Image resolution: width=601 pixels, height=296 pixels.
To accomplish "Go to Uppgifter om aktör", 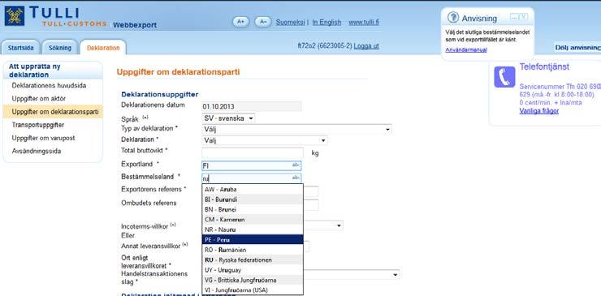I will pos(39,98).
